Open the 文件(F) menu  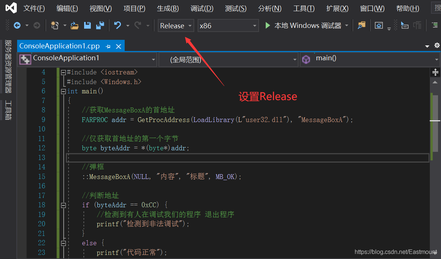coord(34,9)
